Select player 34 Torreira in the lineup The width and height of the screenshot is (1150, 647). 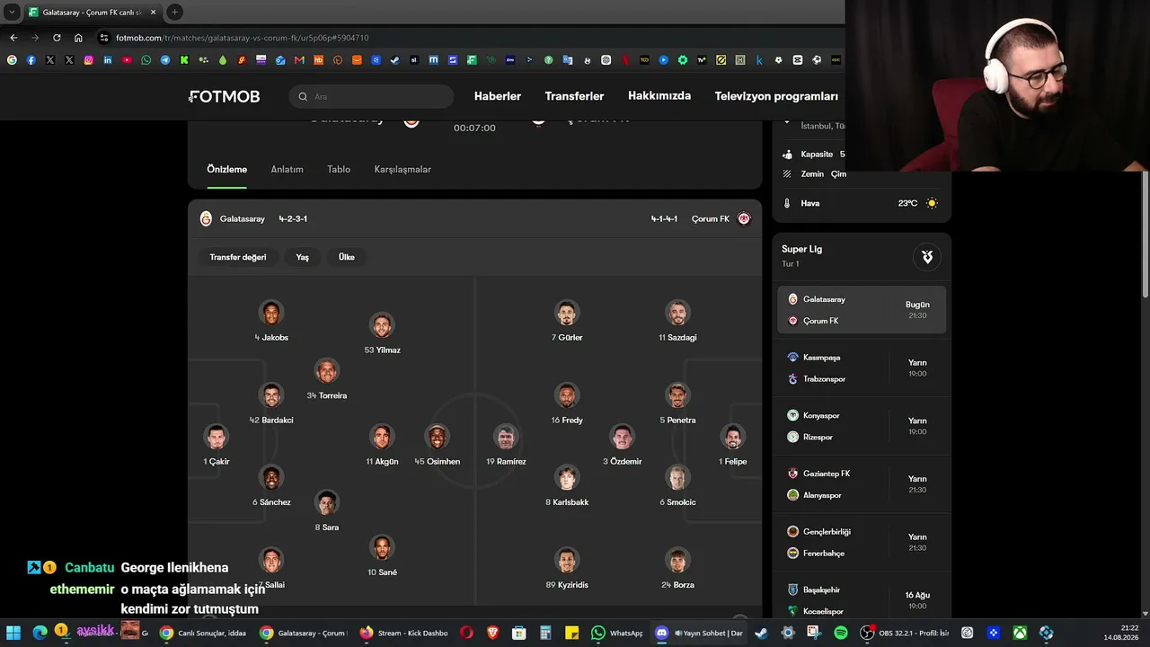click(327, 380)
